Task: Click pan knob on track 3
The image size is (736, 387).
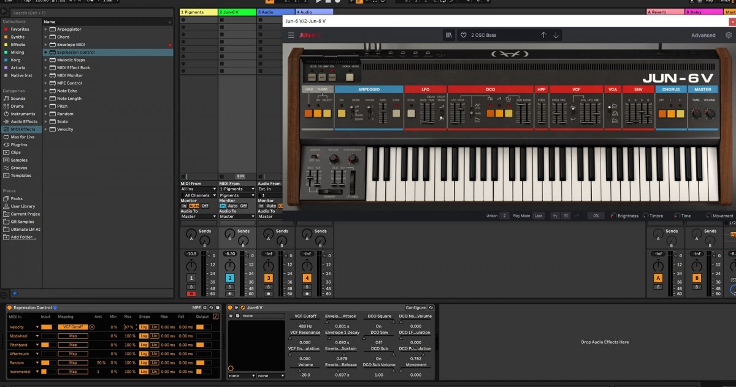Action: (269, 266)
